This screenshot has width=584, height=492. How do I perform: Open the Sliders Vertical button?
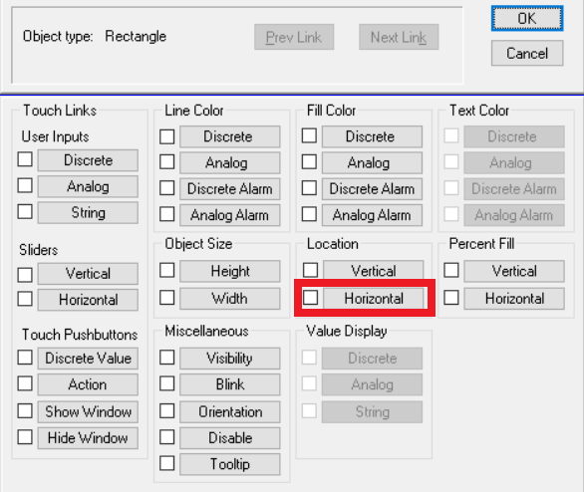88,274
